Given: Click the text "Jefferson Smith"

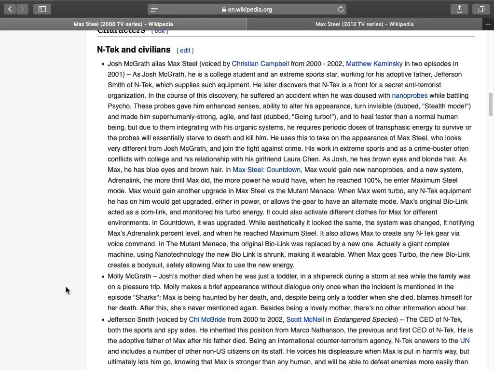Looking at the screenshot, I should [131, 320].
